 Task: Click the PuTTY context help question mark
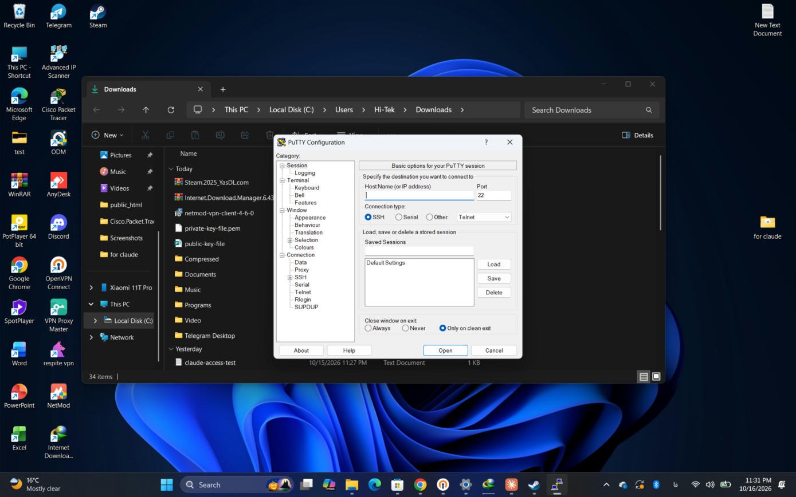486,142
